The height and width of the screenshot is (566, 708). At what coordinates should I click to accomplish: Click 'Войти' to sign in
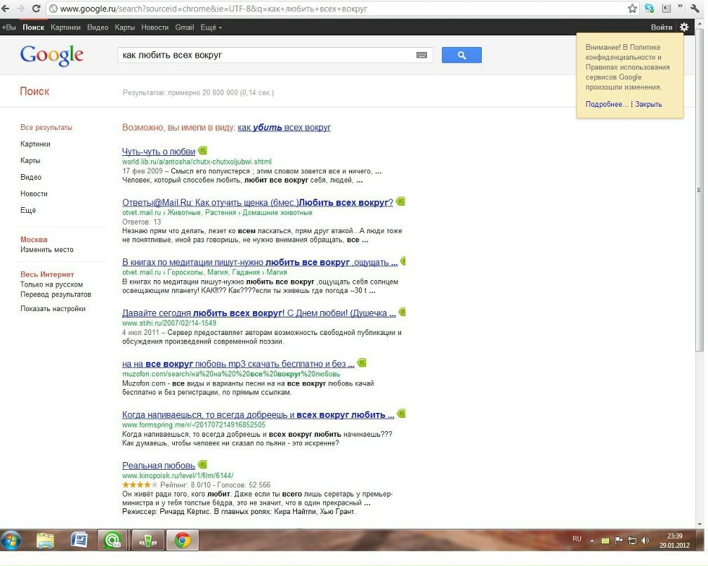(x=661, y=27)
